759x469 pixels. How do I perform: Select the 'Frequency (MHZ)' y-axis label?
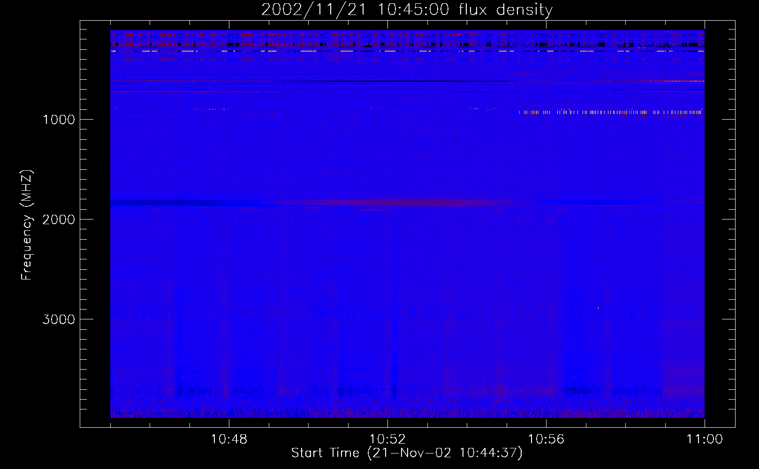pos(27,225)
